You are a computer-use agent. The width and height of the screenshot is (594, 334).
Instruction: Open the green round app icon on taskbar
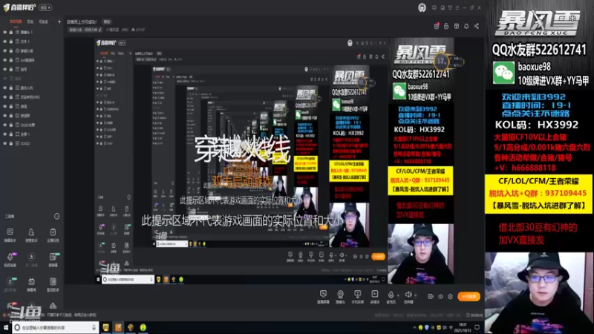(143, 327)
